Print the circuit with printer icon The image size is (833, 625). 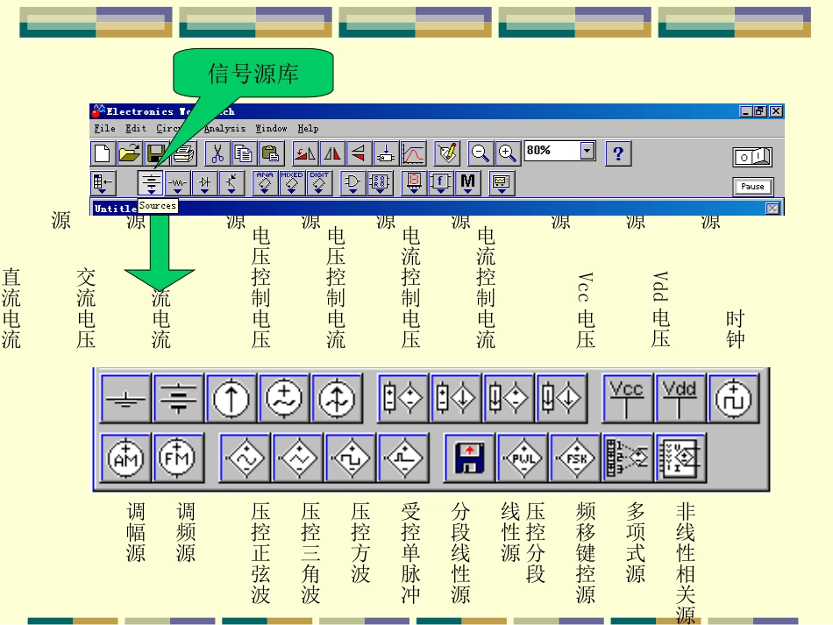(x=184, y=154)
